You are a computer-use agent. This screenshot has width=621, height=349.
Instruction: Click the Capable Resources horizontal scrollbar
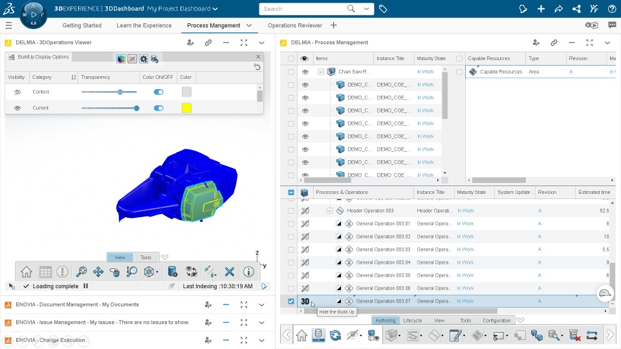(x=499, y=180)
